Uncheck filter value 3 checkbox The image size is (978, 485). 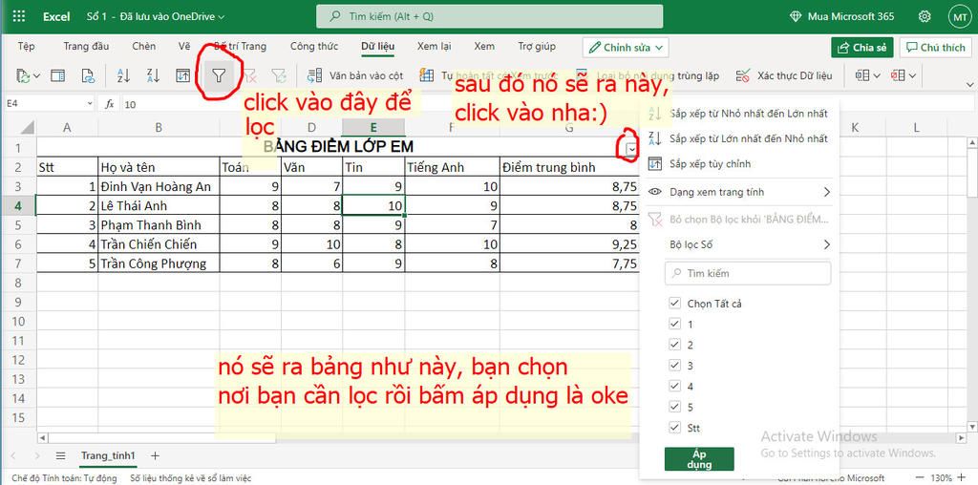pos(674,366)
